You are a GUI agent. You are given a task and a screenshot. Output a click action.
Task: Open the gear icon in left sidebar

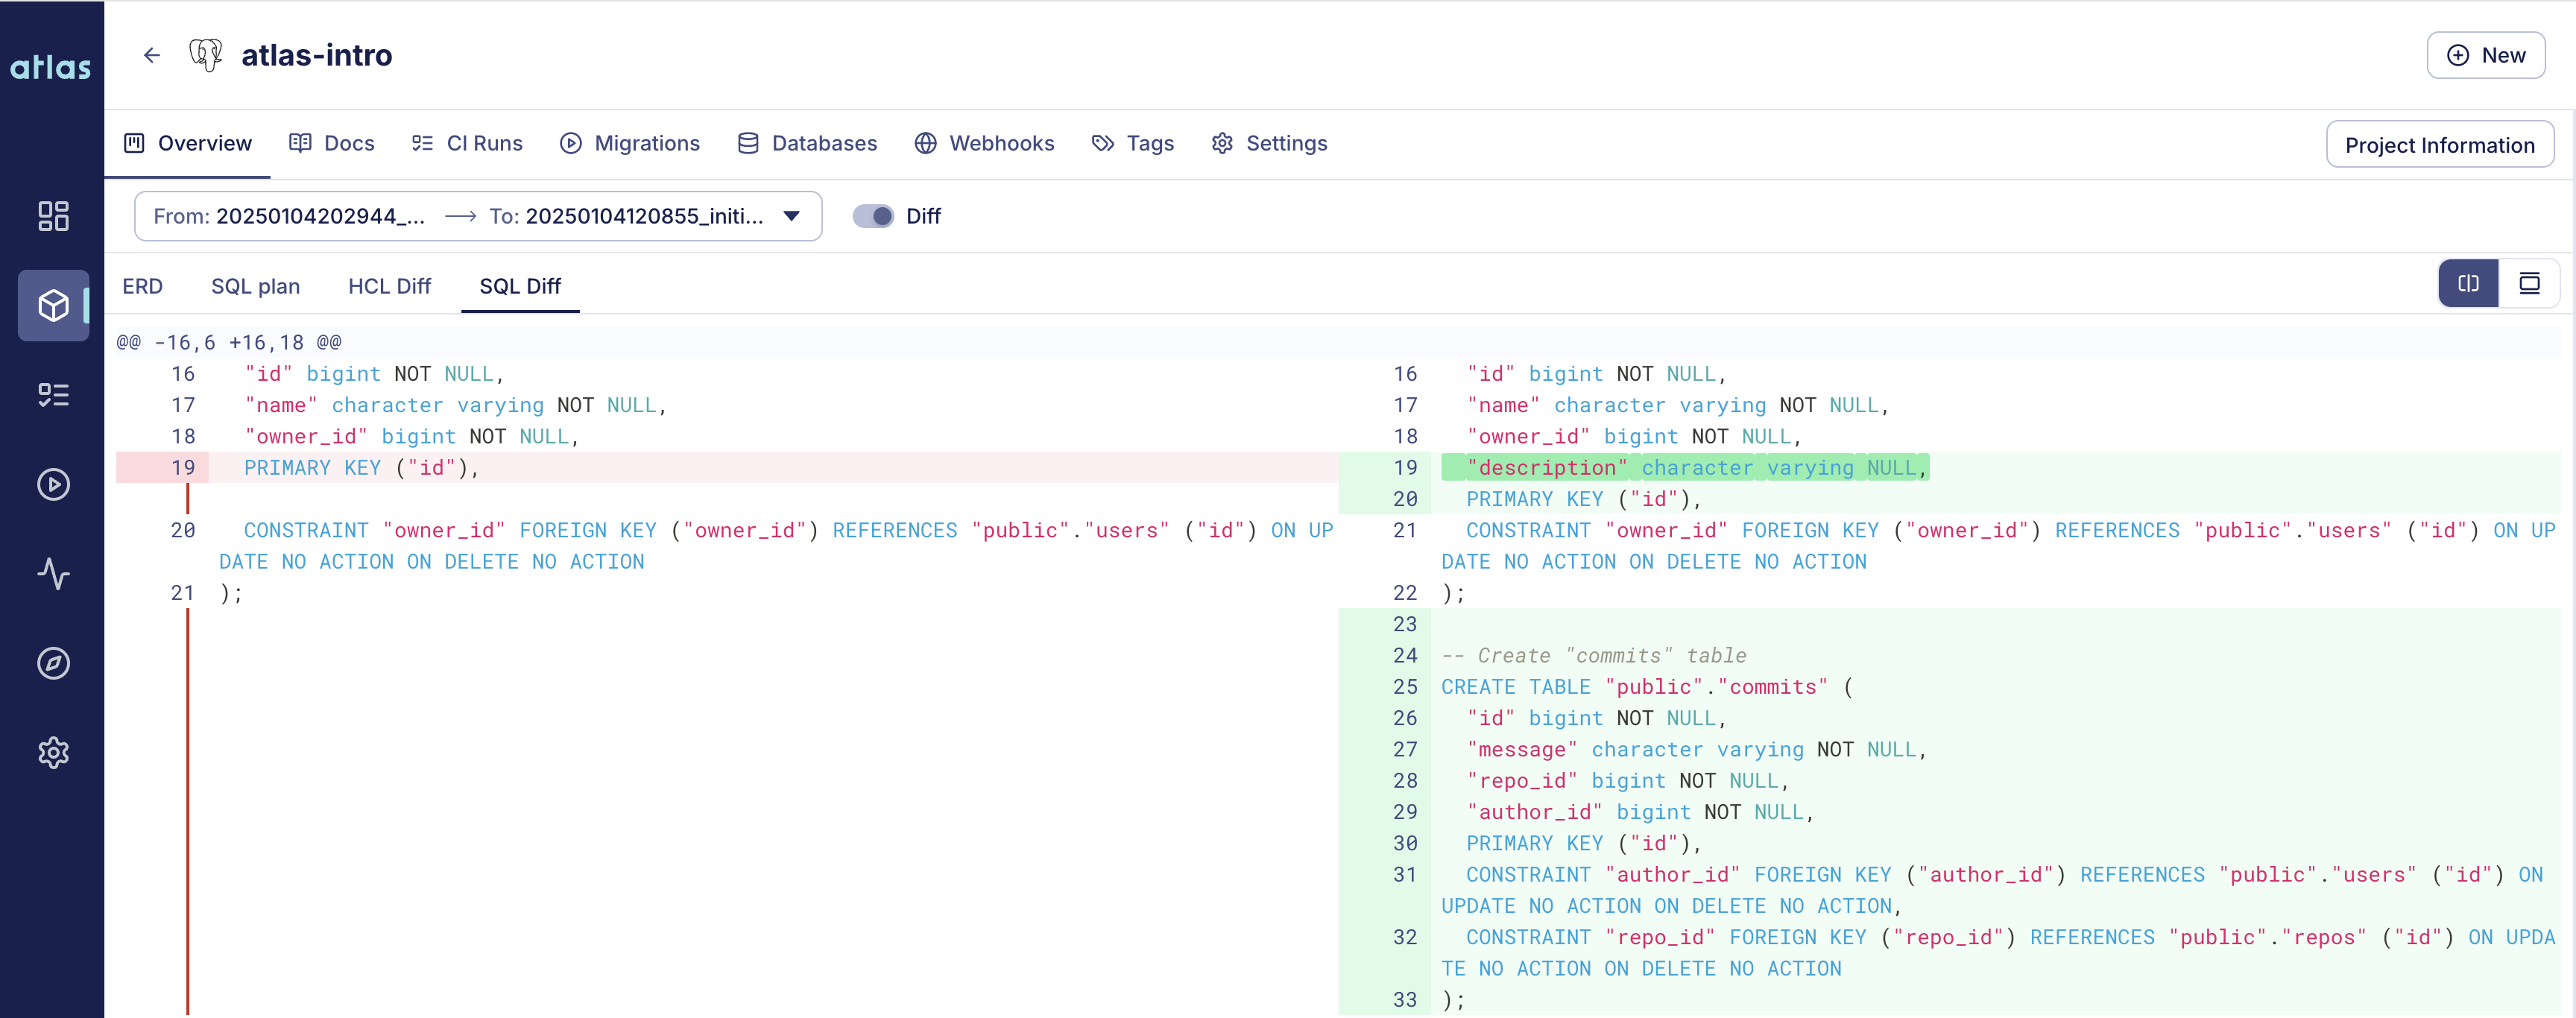(x=53, y=752)
